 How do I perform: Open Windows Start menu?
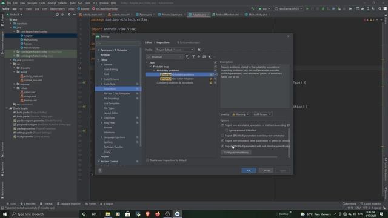(x=5, y=214)
